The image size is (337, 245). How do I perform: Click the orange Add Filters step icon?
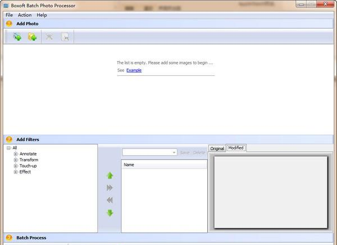pyautogui.click(x=9, y=139)
